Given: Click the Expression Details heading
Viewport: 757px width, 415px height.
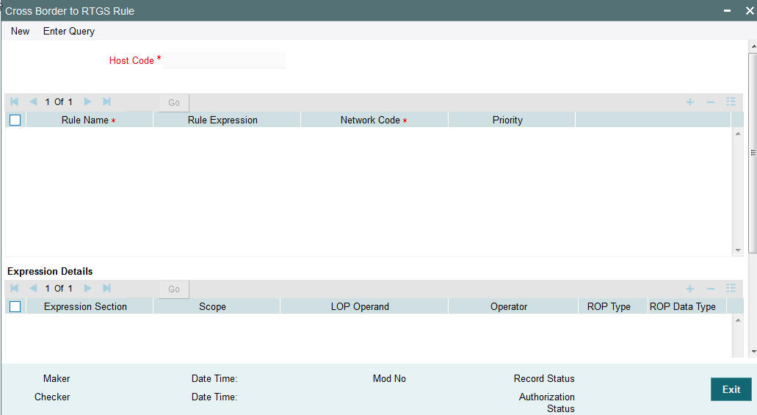Looking at the screenshot, I should point(50,271).
